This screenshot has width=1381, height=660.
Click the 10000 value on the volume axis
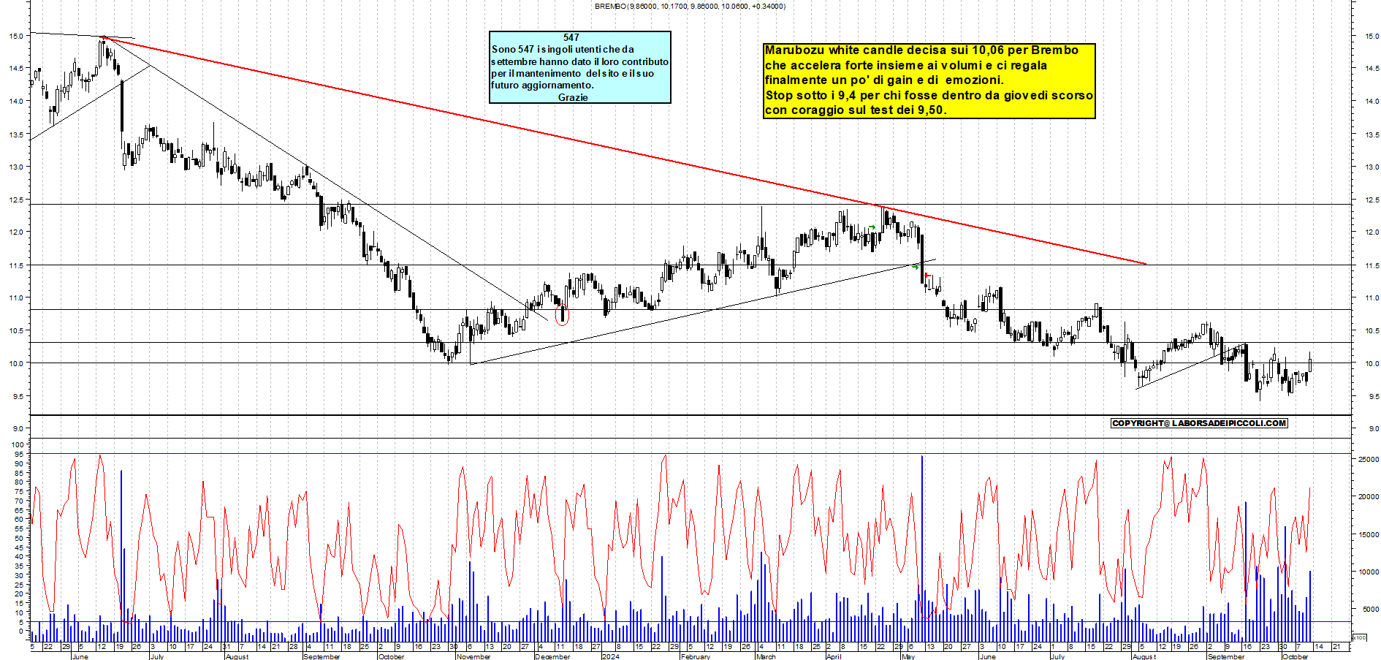(x=1369, y=572)
